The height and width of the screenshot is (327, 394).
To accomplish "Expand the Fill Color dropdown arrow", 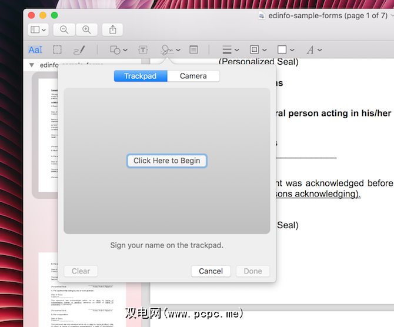I will tap(292, 50).
